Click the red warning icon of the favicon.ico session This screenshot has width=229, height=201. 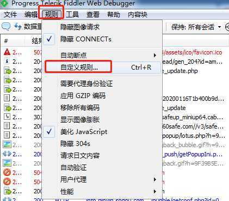point(7,52)
